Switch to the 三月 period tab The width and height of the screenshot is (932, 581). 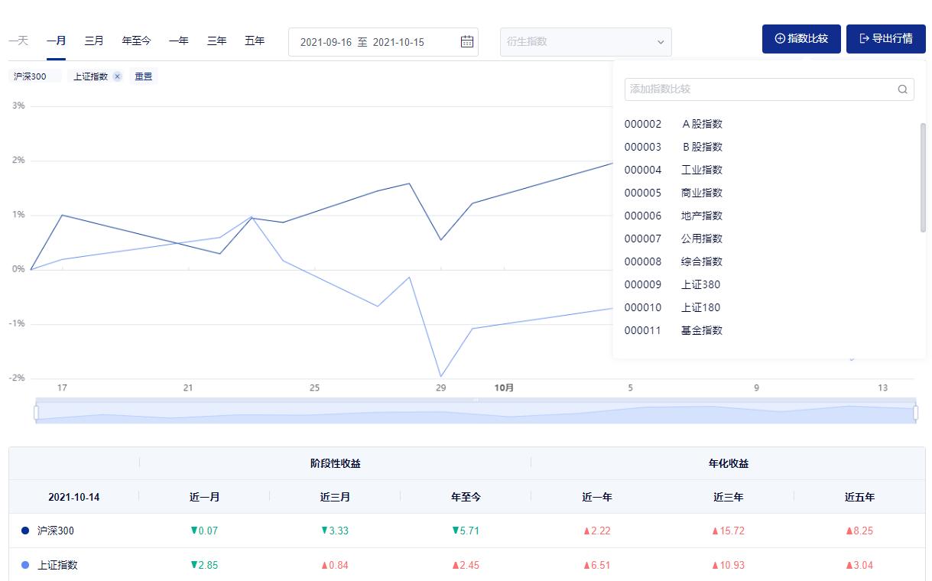(93, 41)
